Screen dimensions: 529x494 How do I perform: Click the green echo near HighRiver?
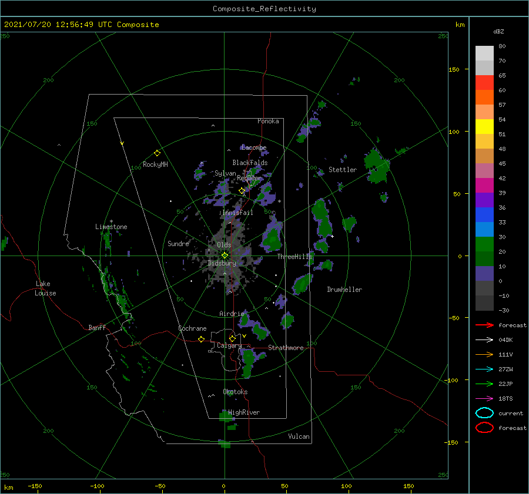(x=225, y=416)
